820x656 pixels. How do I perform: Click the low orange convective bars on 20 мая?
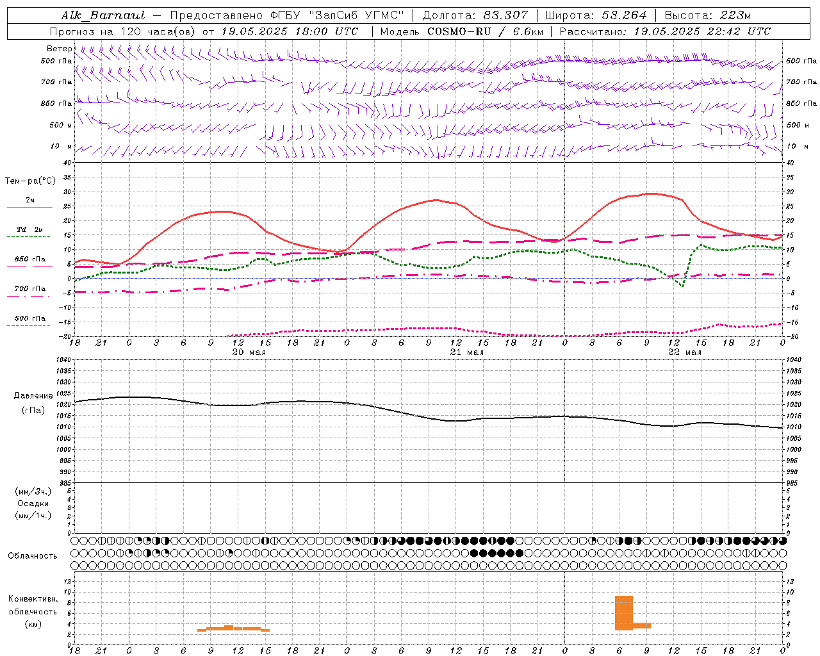[233, 628]
